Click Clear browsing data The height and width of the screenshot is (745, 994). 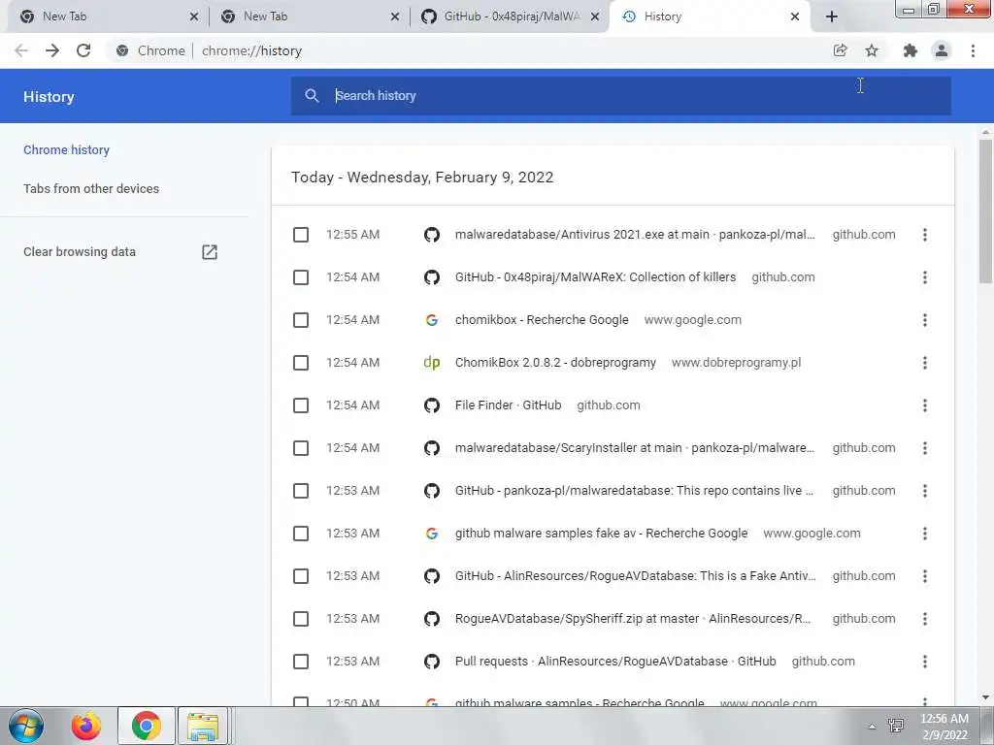(80, 252)
